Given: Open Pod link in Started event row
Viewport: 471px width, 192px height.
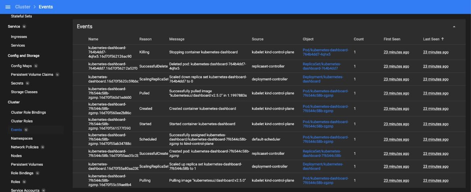Looking at the screenshot, I should coord(326,124).
